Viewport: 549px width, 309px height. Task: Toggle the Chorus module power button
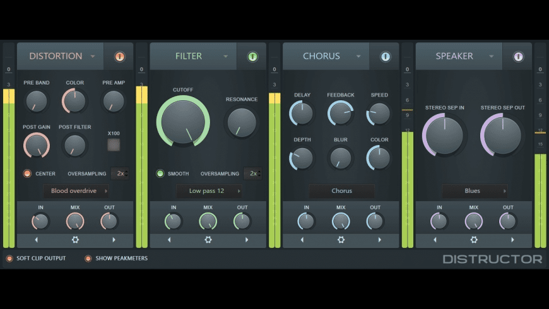(x=386, y=56)
